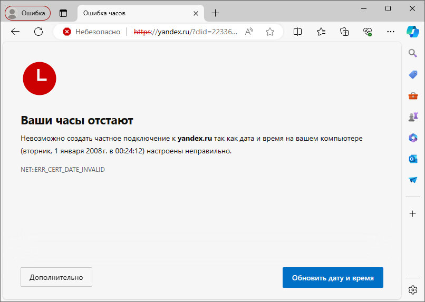Viewport: 425px width, 302px height.
Task: Close the Ошибка часов tab
Action: (196, 13)
